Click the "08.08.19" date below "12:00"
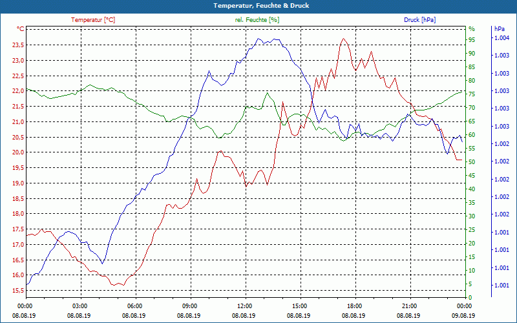 point(244,316)
